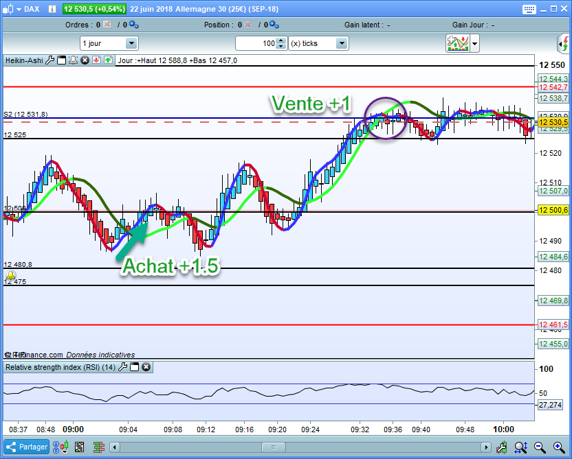The height and width of the screenshot is (459, 572).
Task: Remove the Heikin-Ashi chart with the X icon
Action: (x=85, y=60)
